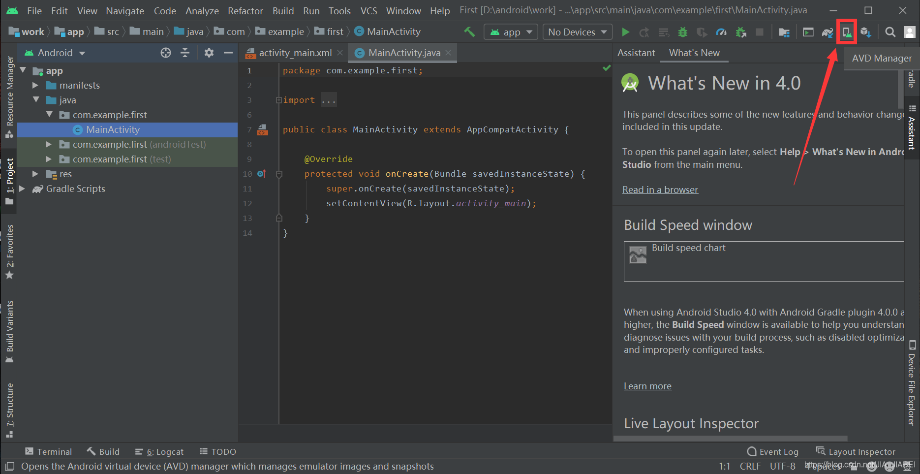Viewport: 920px width, 474px height.
Task: Click the Debug app bug icon
Action: click(x=683, y=32)
